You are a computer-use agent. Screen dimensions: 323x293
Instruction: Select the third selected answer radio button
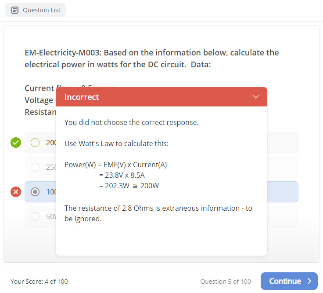35,192
